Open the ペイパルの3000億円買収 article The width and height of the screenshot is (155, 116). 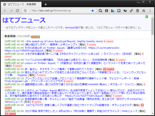(66, 60)
